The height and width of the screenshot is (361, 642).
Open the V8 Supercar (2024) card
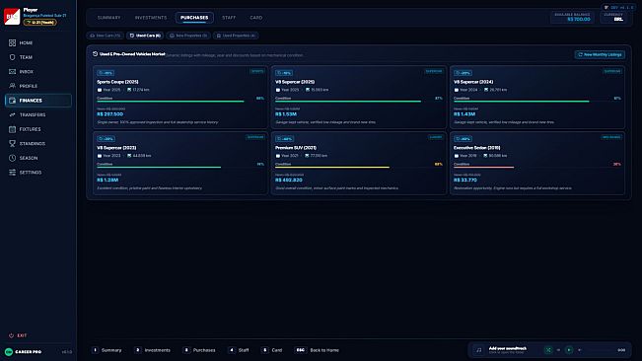pos(537,97)
